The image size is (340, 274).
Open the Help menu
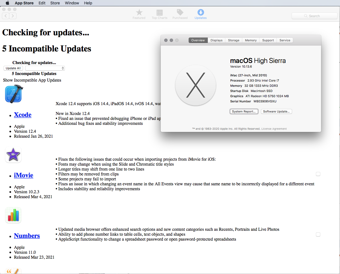(88, 3)
